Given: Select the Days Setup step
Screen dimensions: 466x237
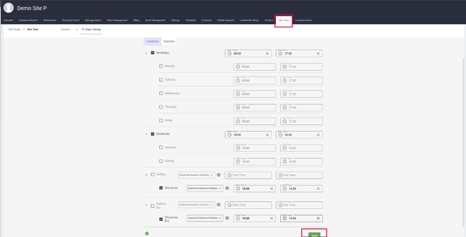Looking at the screenshot, I should click(x=91, y=29).
